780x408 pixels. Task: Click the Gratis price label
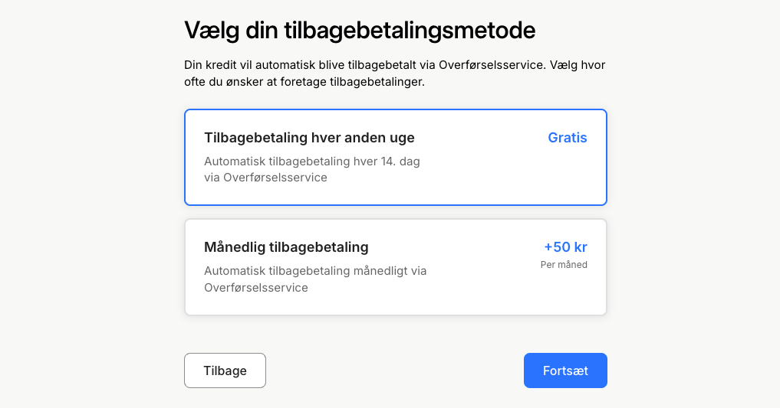coord(567,138)
